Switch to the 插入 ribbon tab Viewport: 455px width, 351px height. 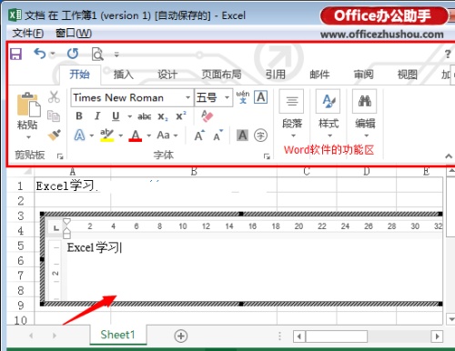(124, 75)
